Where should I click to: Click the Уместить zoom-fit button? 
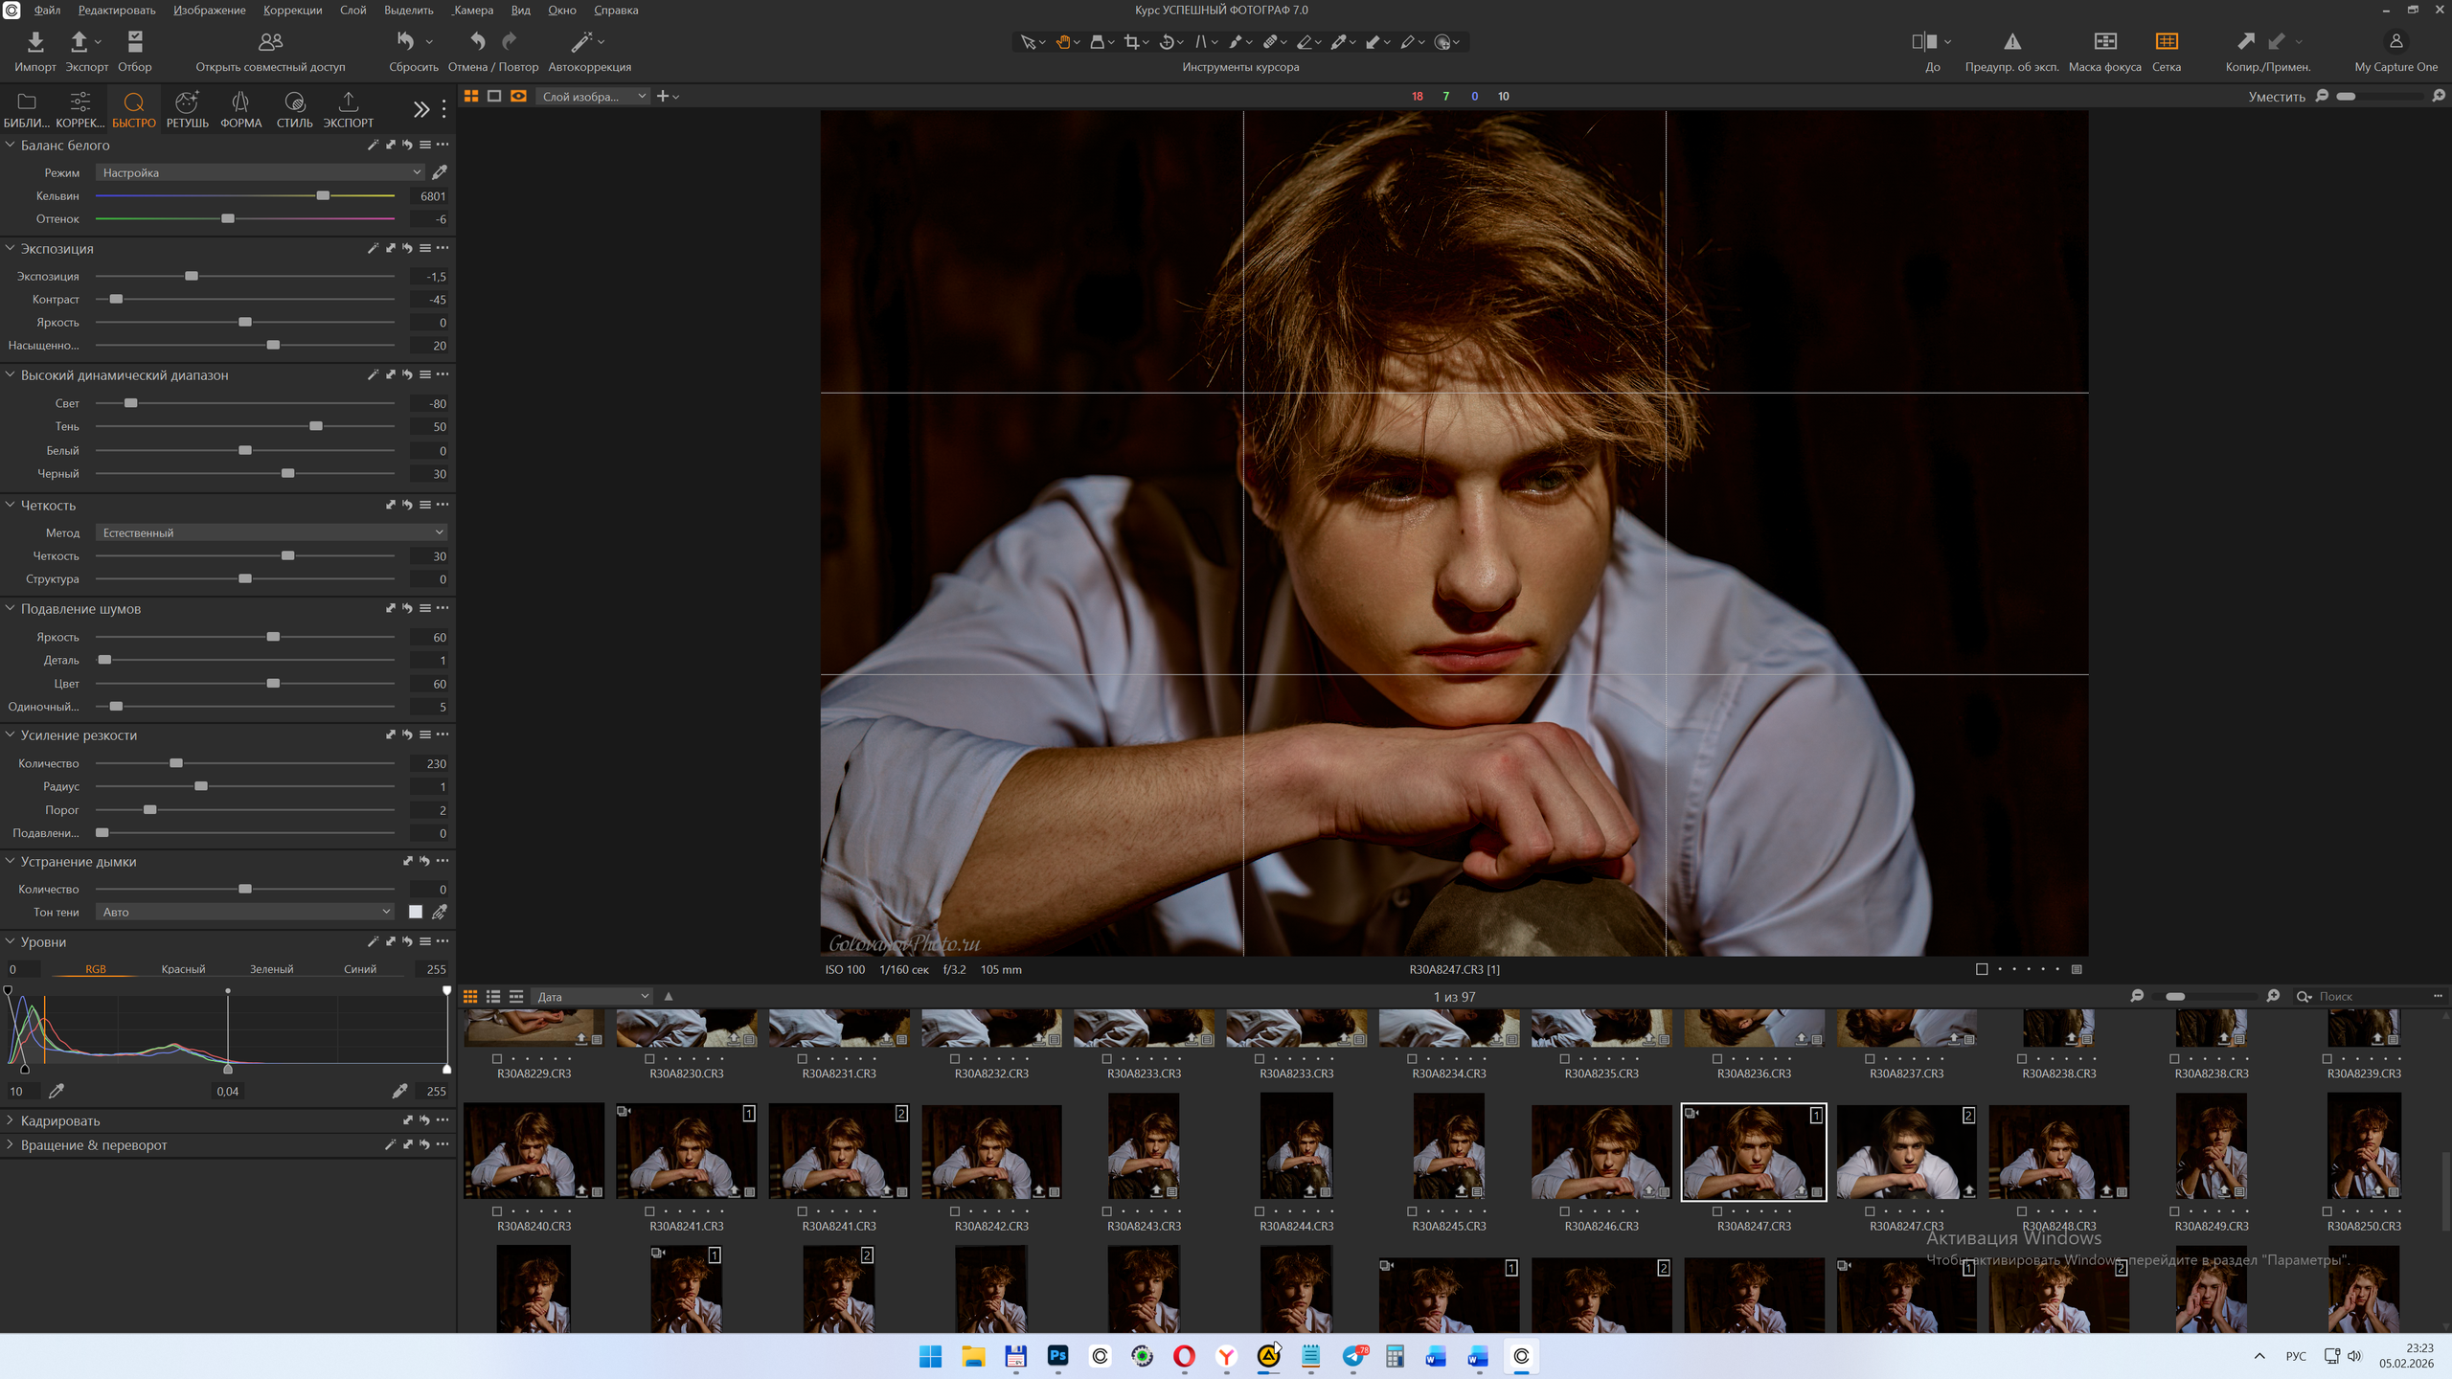2276,97
